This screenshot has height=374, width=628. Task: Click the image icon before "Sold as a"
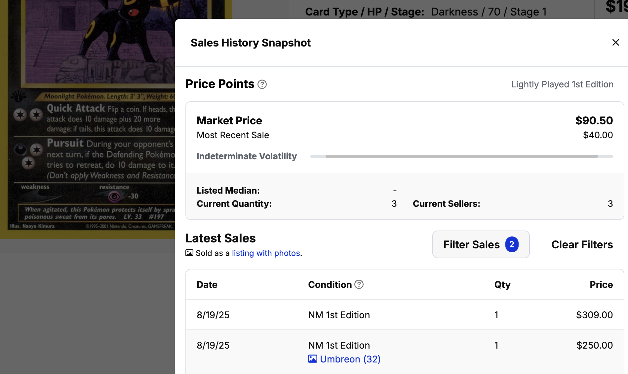tap(189, 253)
